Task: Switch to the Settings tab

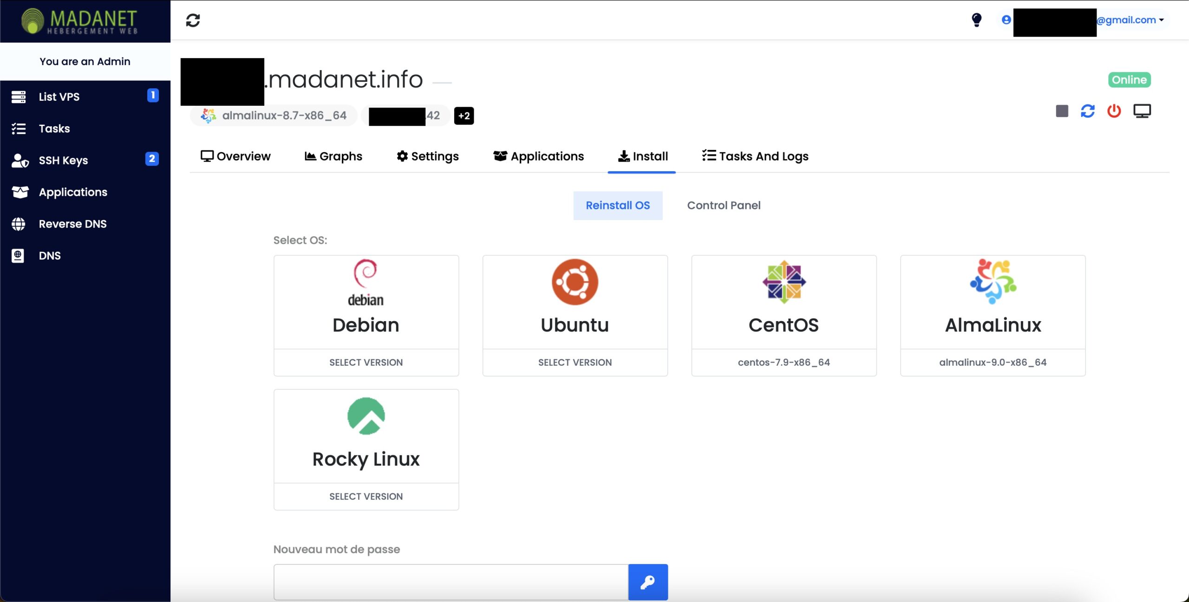Action: click(428, 156)
